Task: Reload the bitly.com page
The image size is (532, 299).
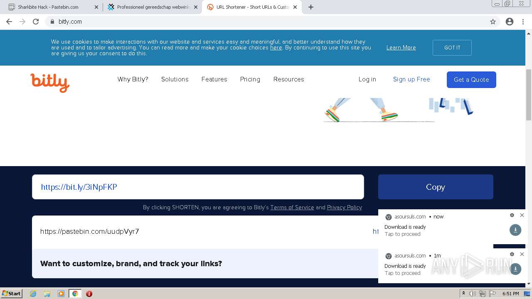Action: tap(36, 22)
